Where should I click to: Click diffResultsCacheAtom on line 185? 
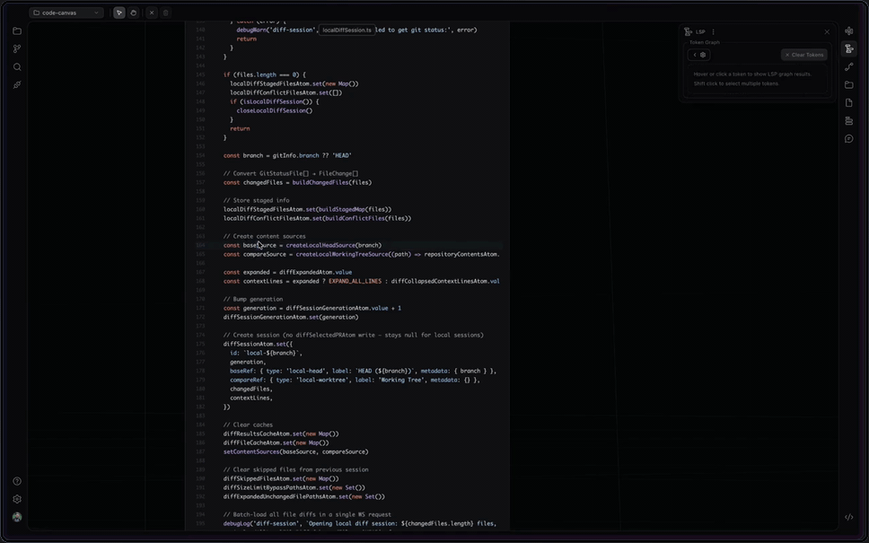(x=256, y=434)
